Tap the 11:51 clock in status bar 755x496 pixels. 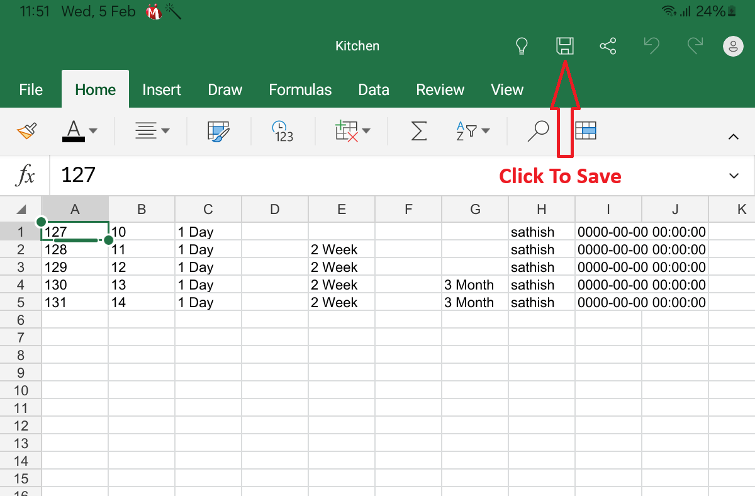(x=35, y=11)
